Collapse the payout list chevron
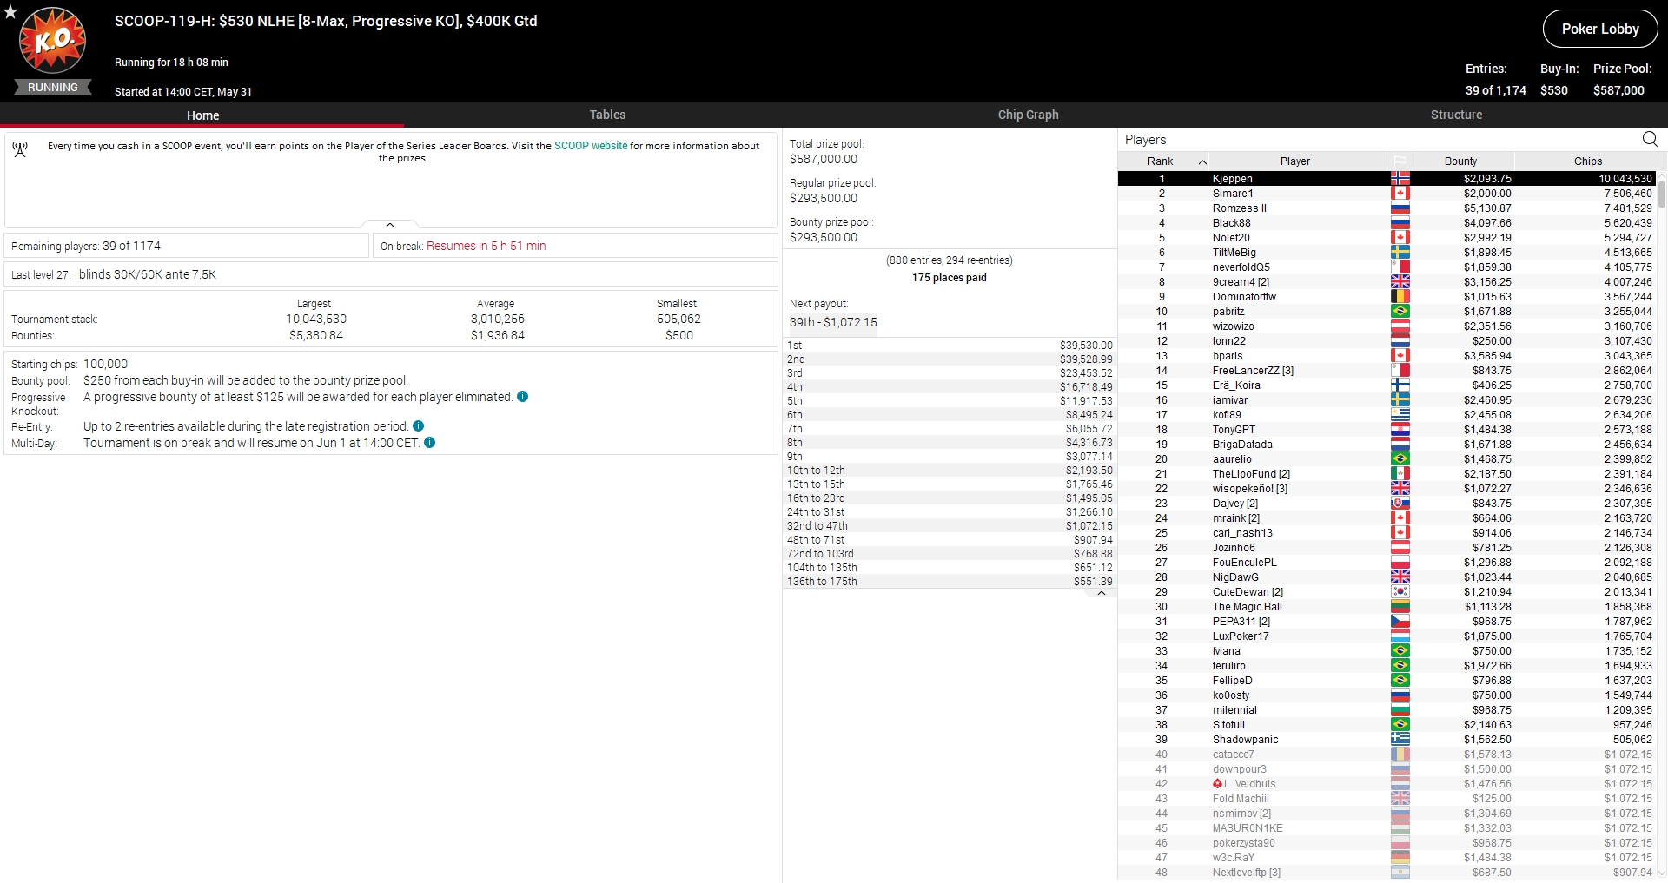1668x883 pixels. [x=1101, y=594]
